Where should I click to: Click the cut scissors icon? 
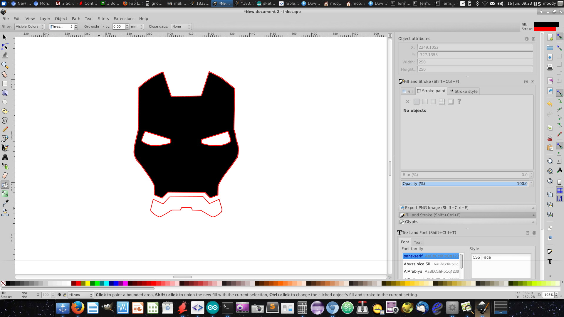click(x=550, y=138)
